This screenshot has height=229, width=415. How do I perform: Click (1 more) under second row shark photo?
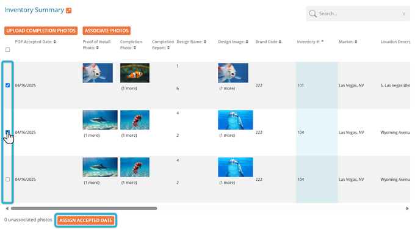[92, 136]
